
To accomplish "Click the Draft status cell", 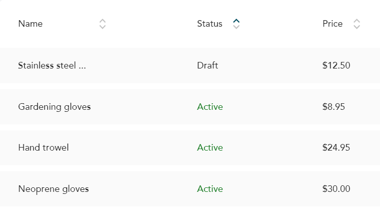I will 208,65.
